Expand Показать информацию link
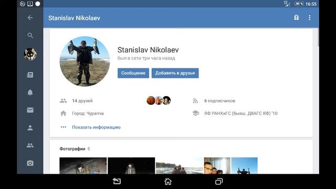336x189 pixels. 96,127
